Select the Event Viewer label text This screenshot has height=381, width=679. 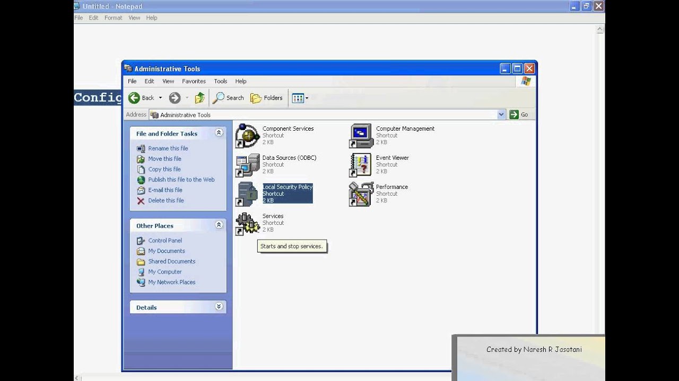coord(392,158)
